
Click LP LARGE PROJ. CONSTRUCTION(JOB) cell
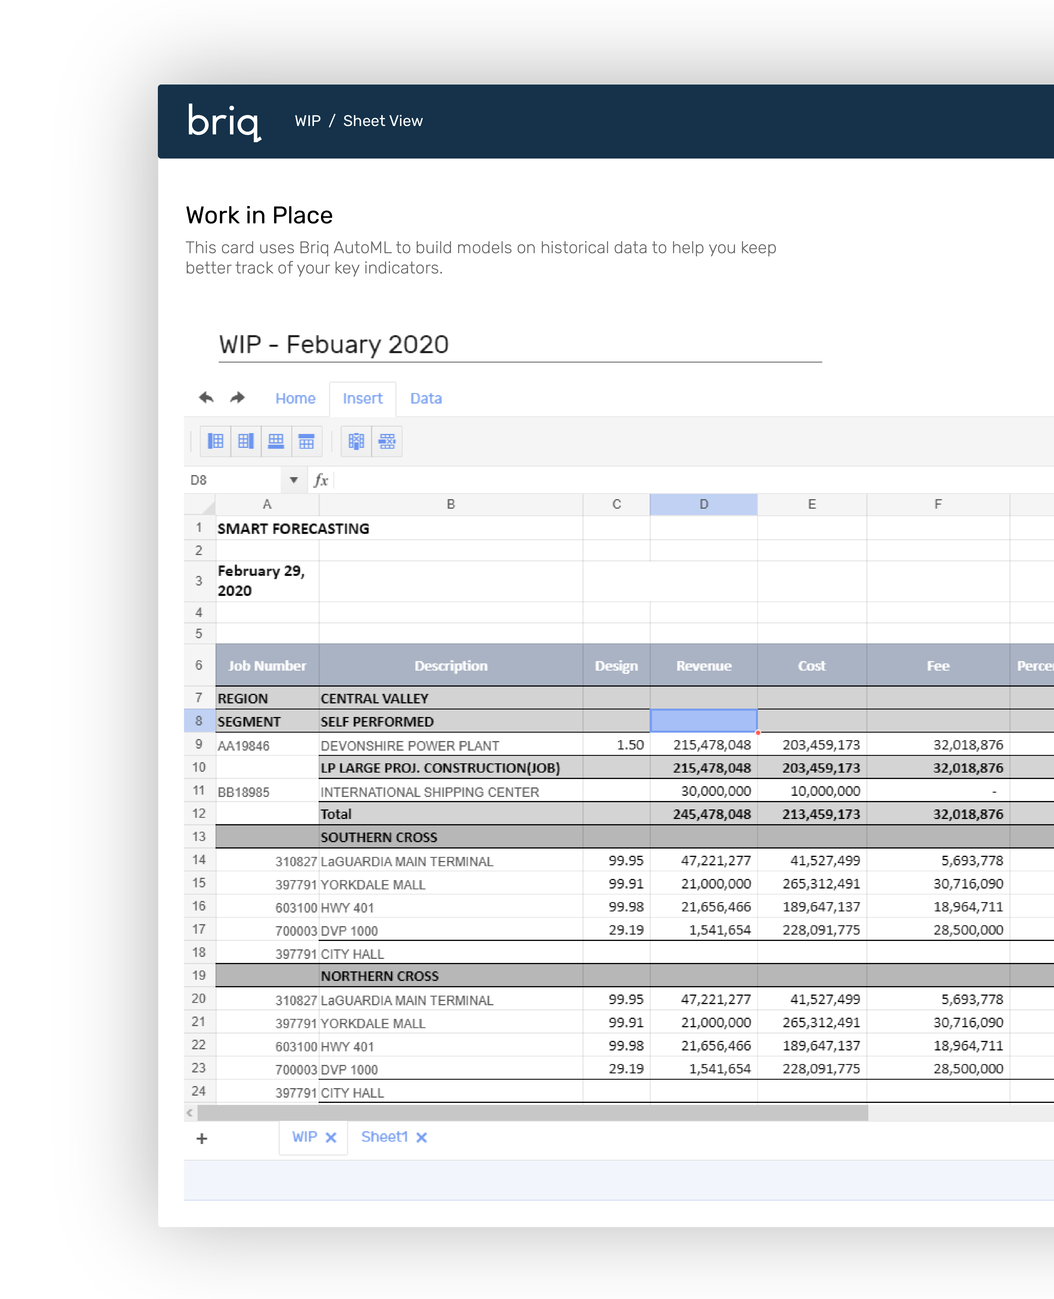451,768
